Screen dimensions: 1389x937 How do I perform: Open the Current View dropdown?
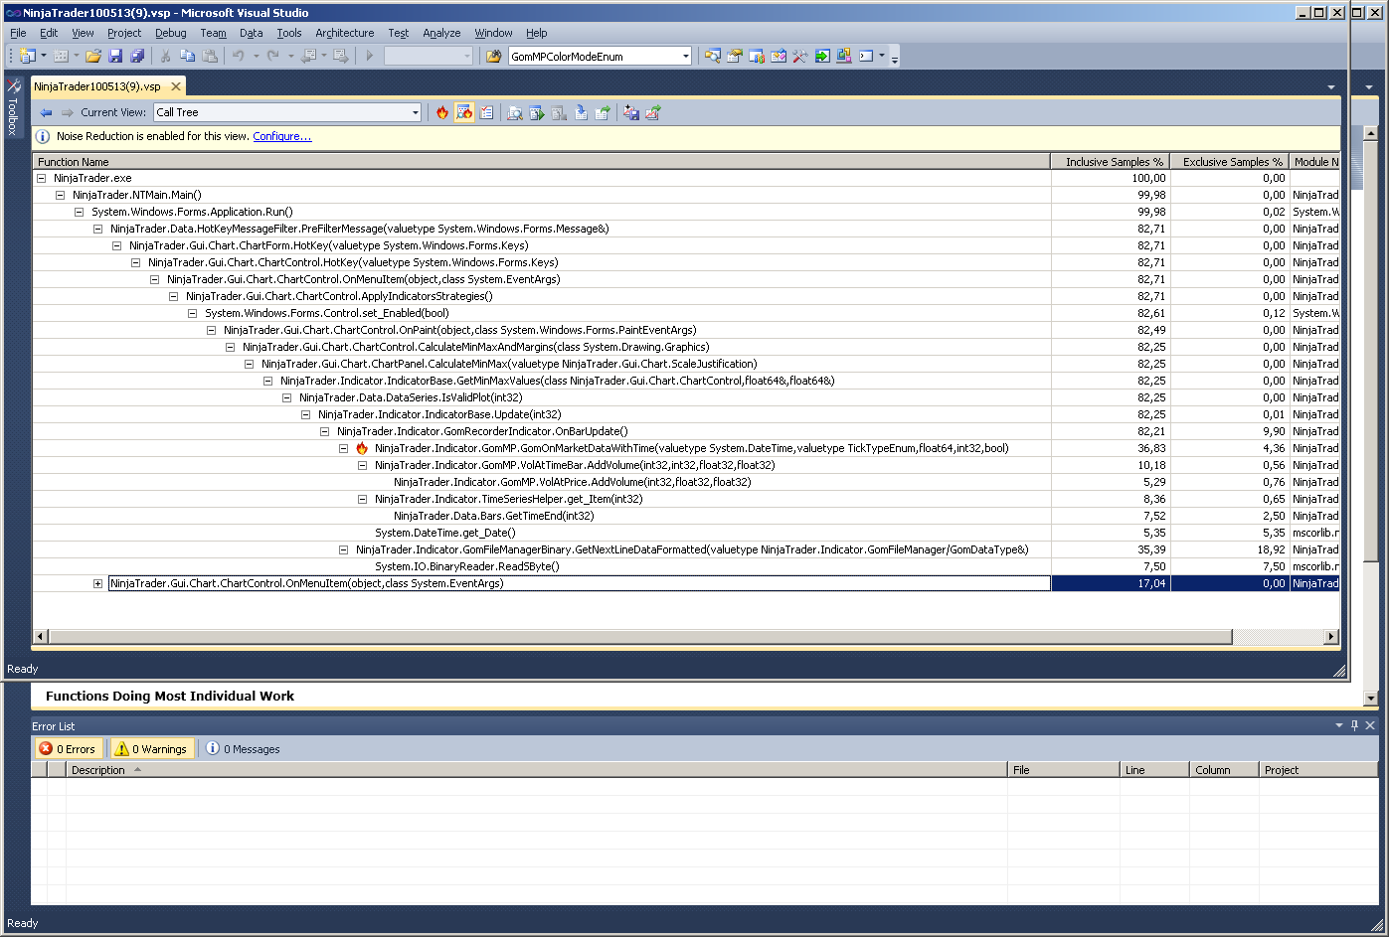pyautogui.click(x=416, y=113)
